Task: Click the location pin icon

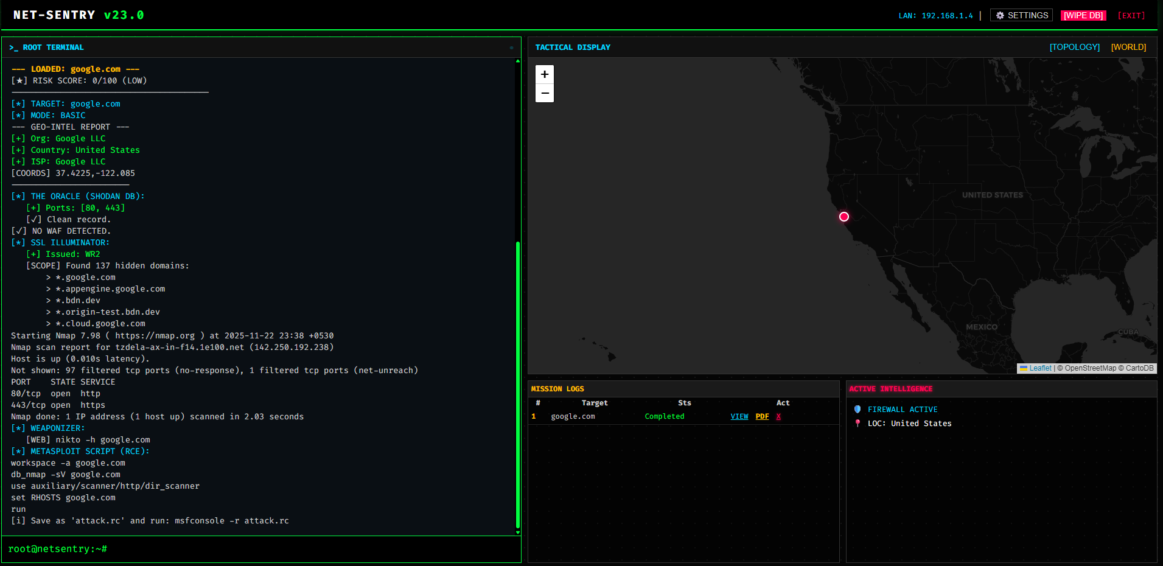Action: [x=857, y=423]
